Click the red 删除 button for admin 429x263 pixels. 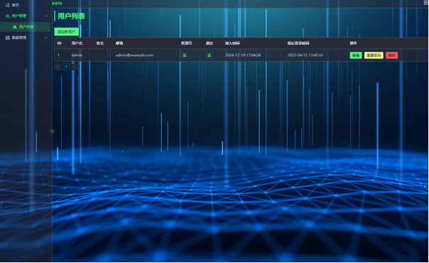tap(392, 55)
